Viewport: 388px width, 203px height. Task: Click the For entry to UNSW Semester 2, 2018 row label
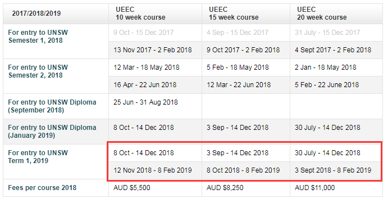tap(38, 71)
